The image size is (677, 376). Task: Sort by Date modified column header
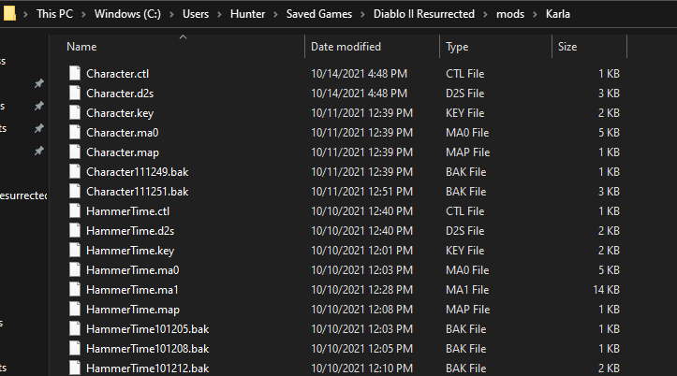coord(346,47)
